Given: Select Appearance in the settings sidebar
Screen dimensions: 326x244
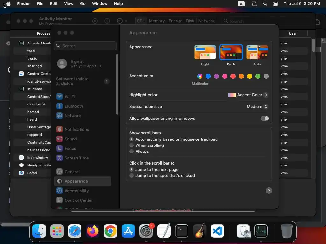Looking at the screenshot, I should [x=83, y=181].
